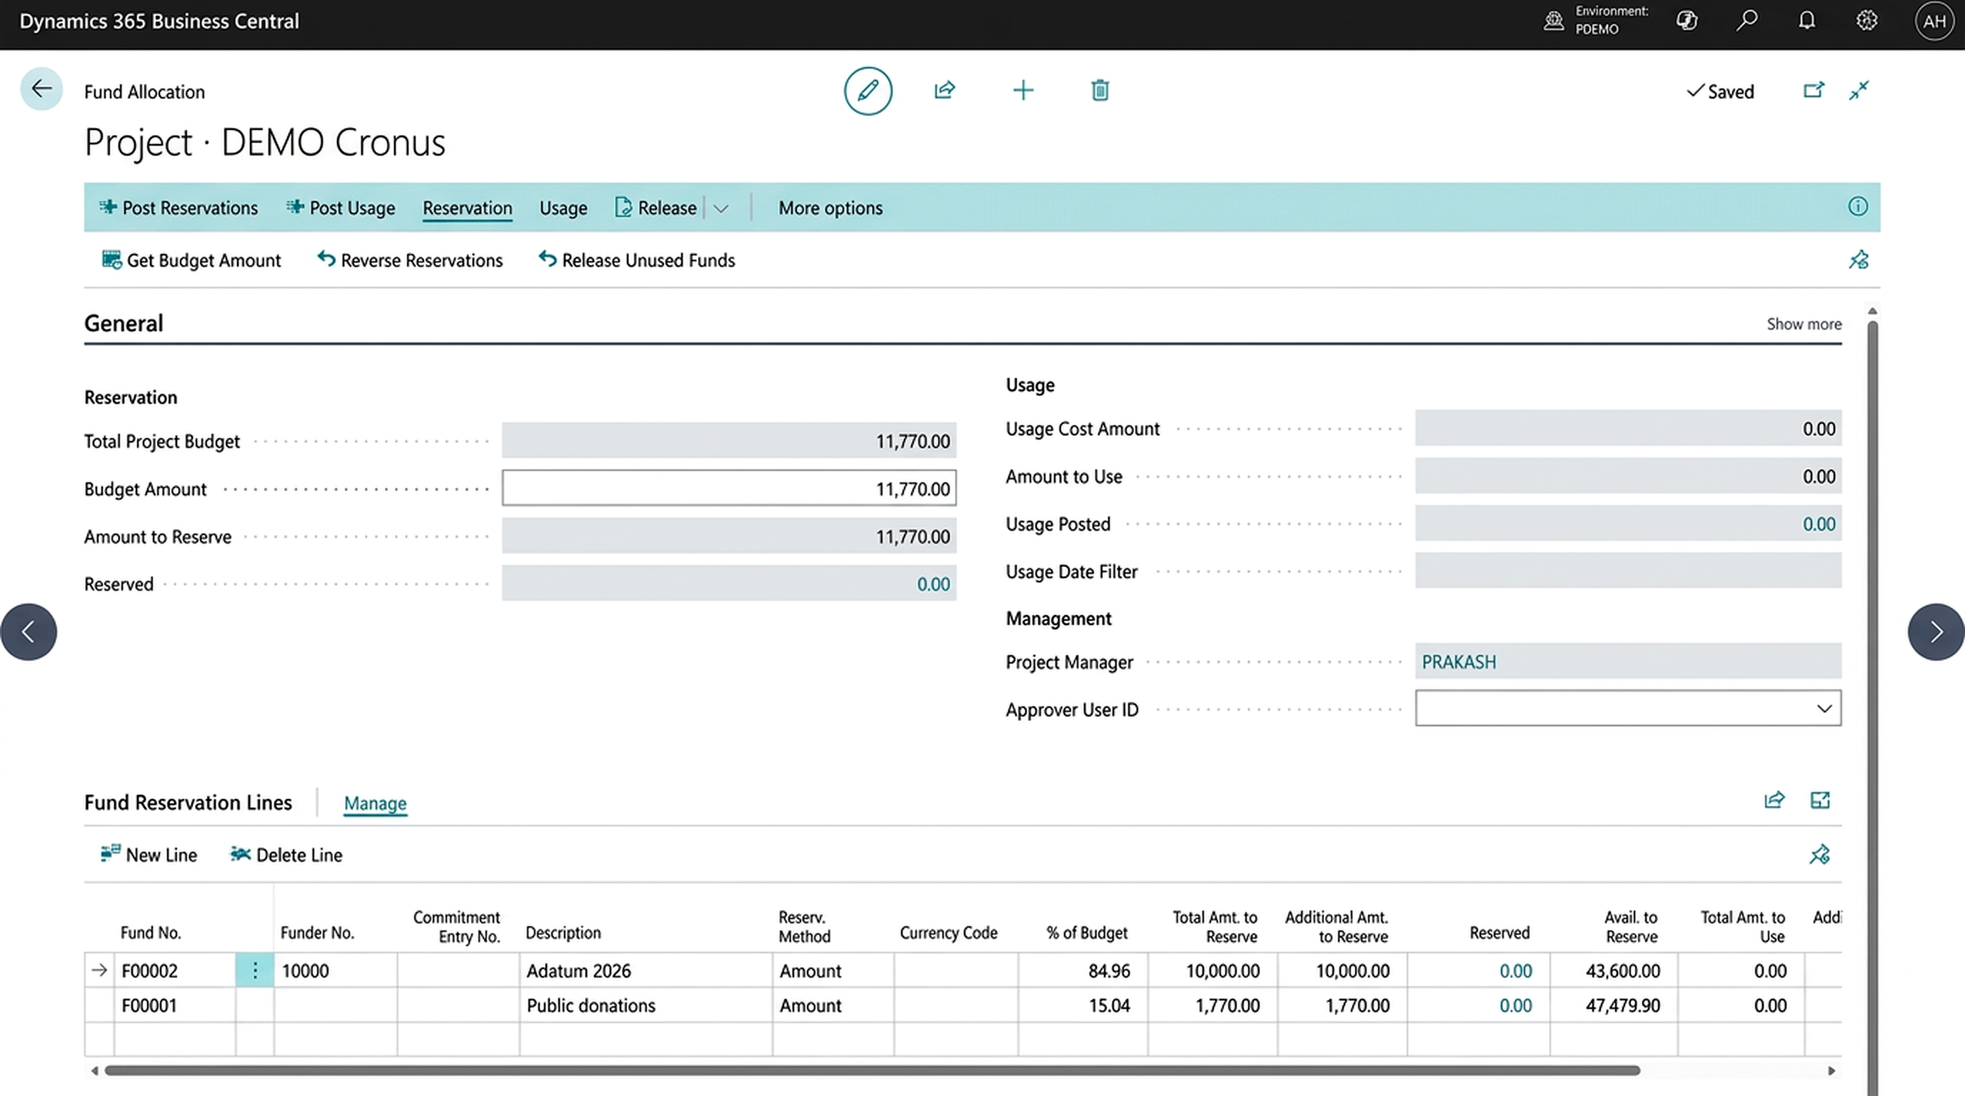
Task: Pin the Reservation action bar
Action: (x=1859, y=260)
